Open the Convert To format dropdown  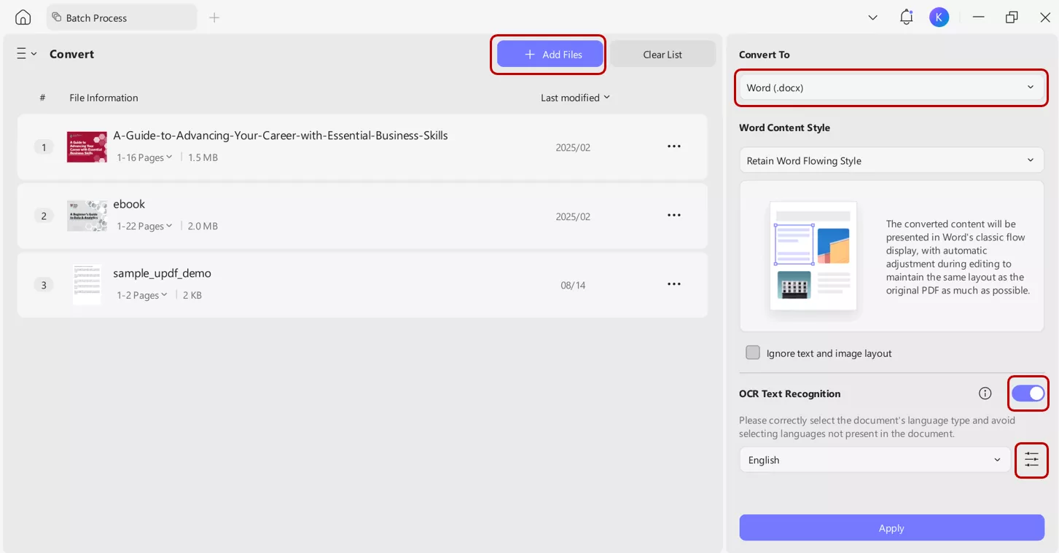click(x=891, y=87)
